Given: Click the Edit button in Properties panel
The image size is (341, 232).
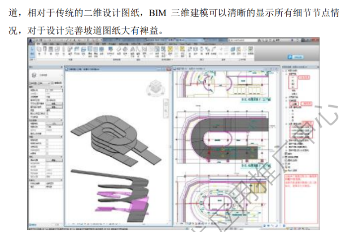Looking at the screenshot, I should pyautogui.click(x=53, y=103).
